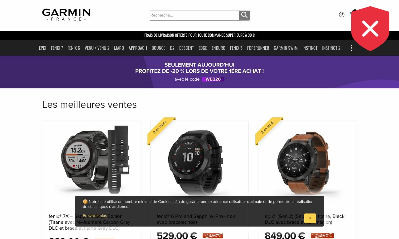
Task: Open the VENU / VENU 2 category
Action: pos(97,48)
